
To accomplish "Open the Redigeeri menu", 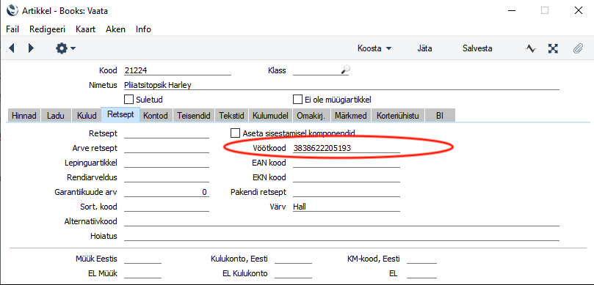I will point(47,29).
